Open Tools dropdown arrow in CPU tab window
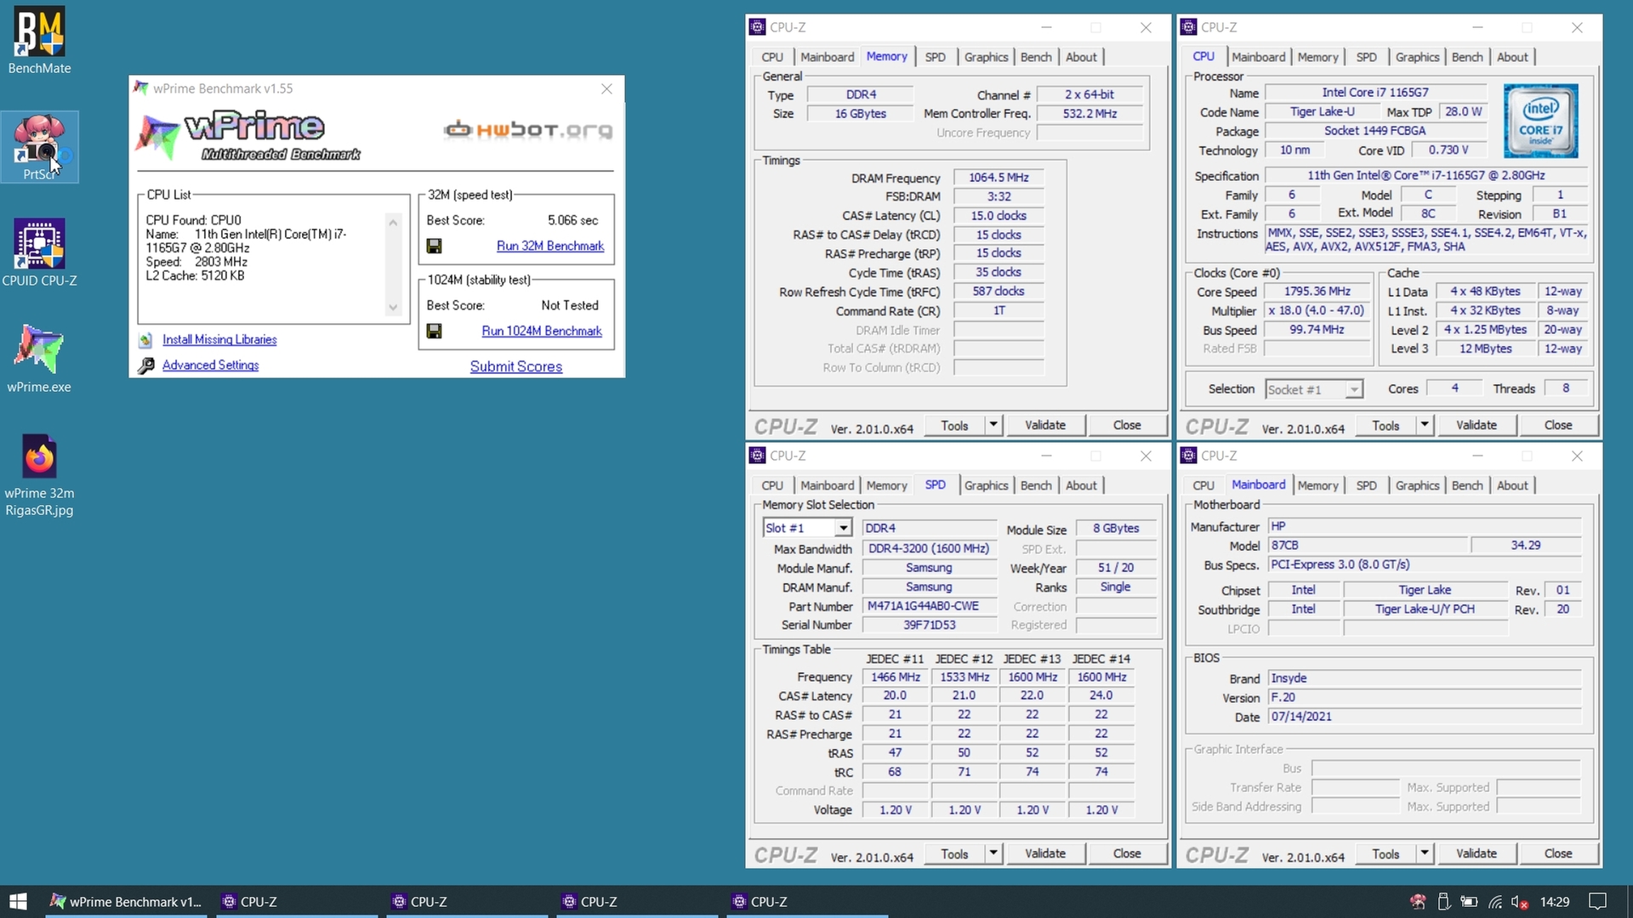This screenshot has width=1633, height=918. click(1424, 424)
